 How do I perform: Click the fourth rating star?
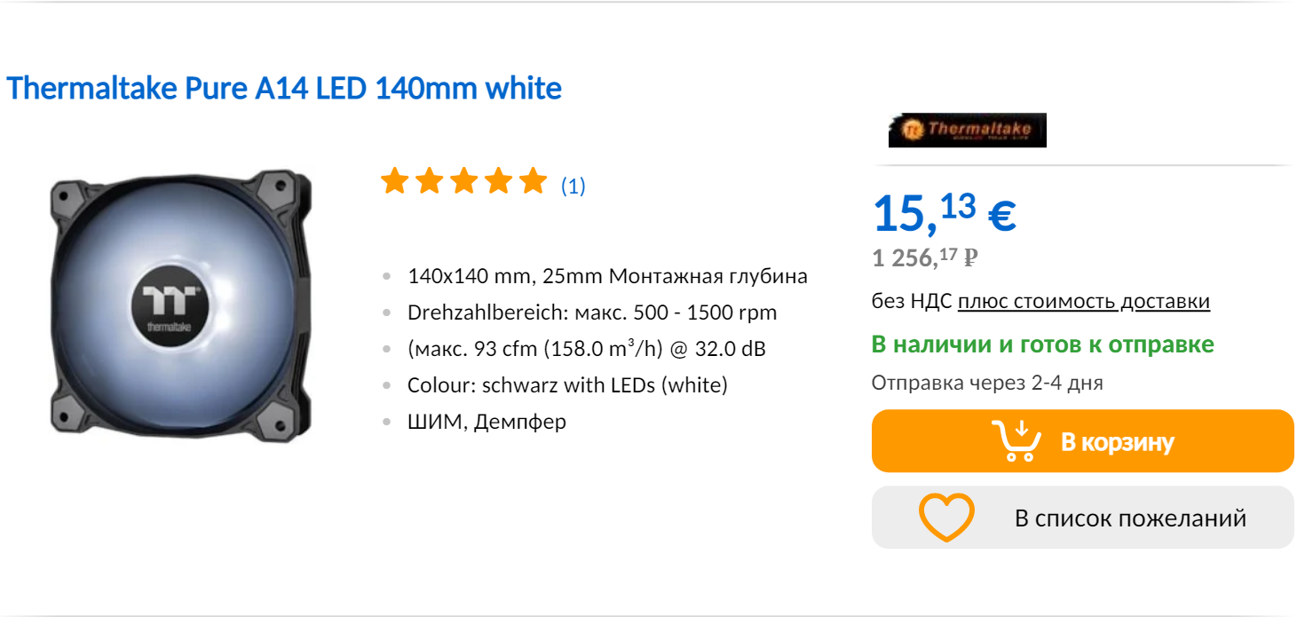point(498,182)
